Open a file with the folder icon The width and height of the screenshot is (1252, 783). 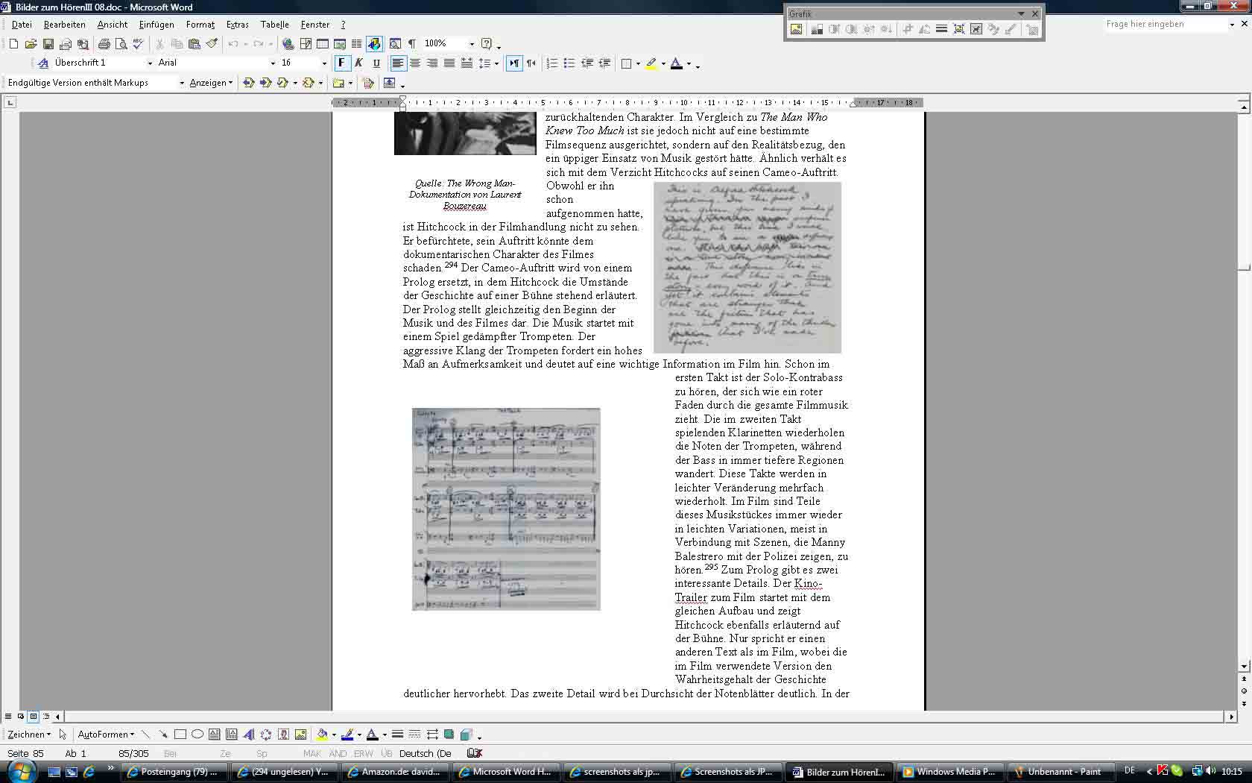pyautogui.click(x=31, y=44)
